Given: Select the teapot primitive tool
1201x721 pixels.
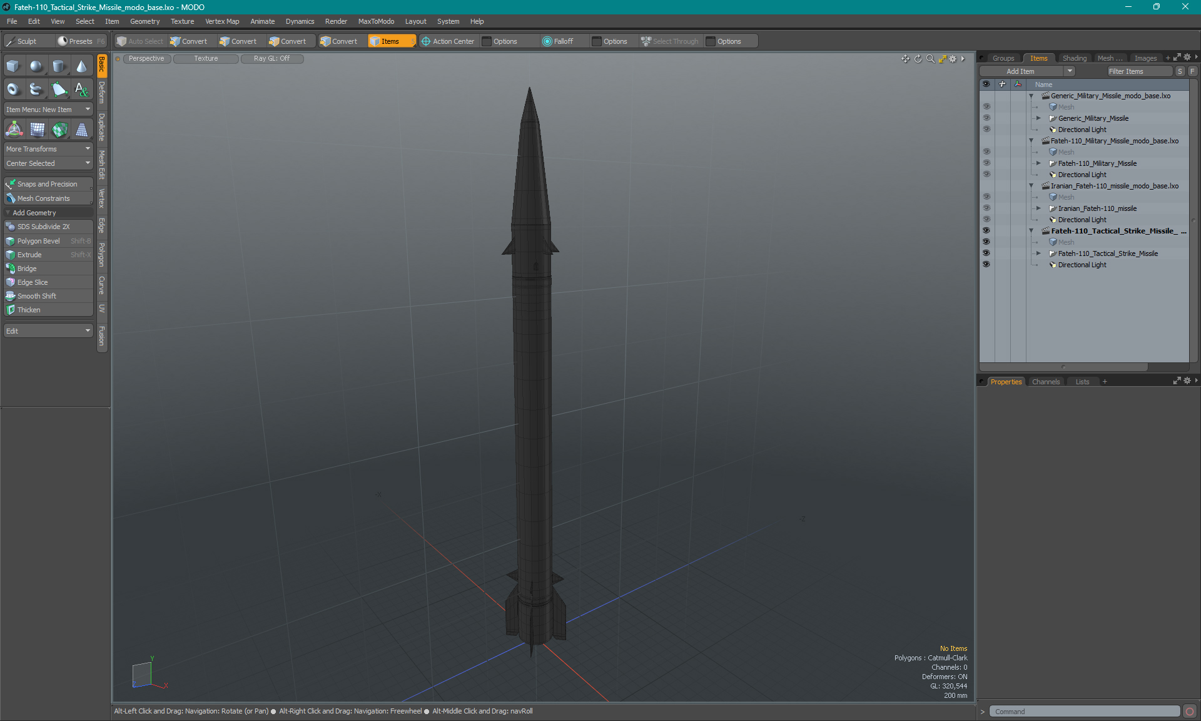Looking at the screenshot, I should coord(36,89).
